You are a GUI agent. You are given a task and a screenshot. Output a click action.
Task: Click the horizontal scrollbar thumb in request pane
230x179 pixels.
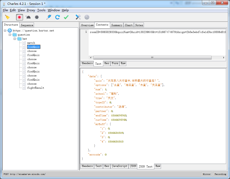(x=152, y=58)
